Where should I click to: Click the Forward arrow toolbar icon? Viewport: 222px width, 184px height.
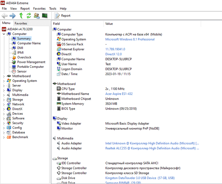pos(13,16)
